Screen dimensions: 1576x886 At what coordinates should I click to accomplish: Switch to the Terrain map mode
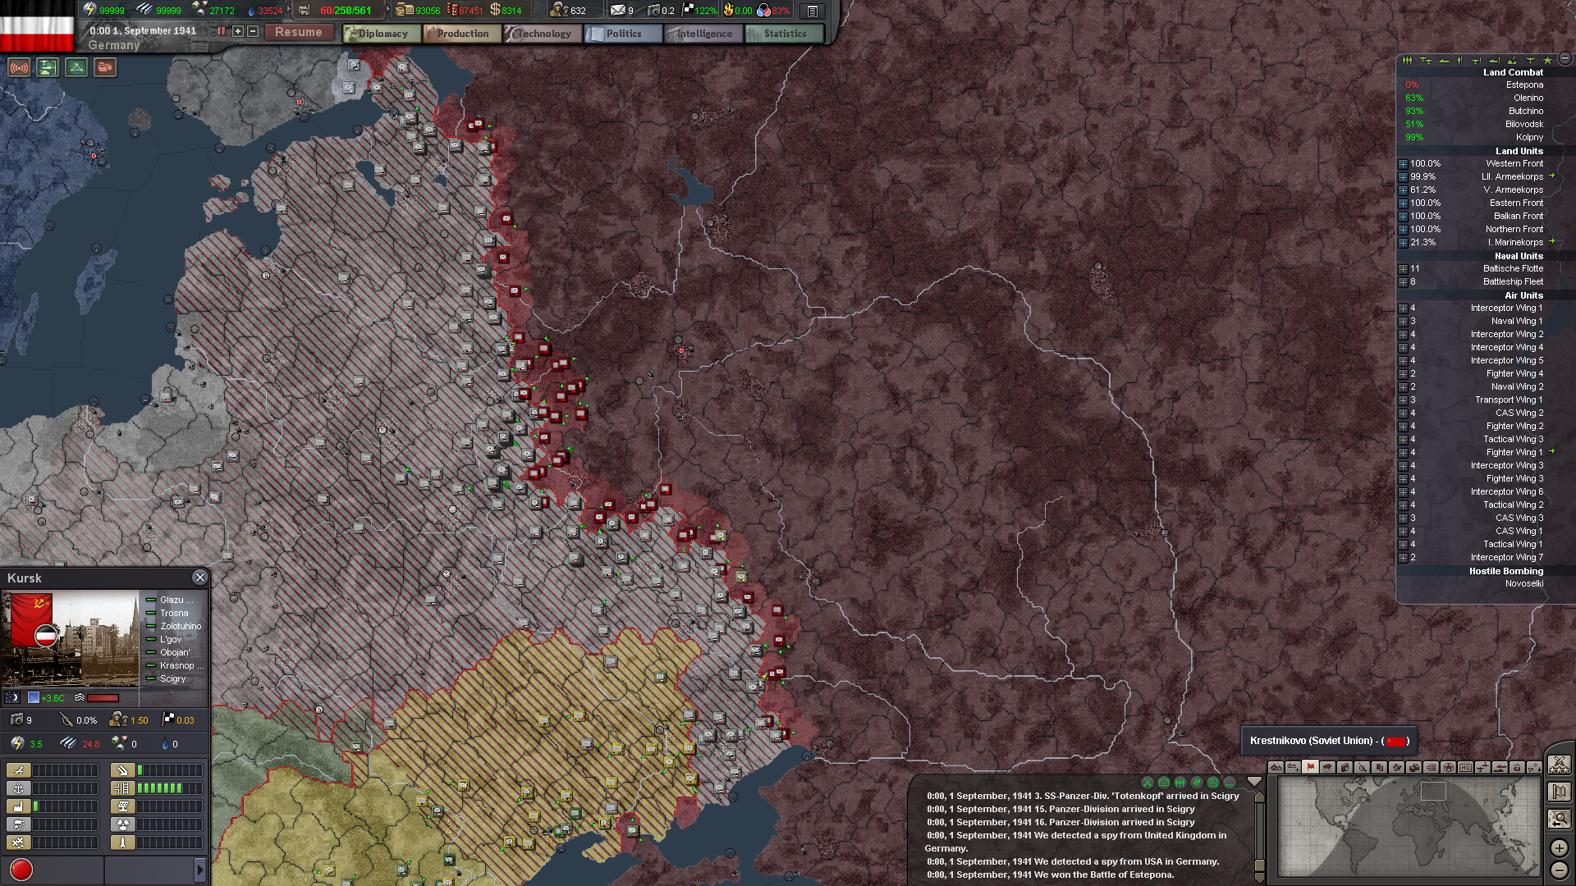(x=1276, y=767)
